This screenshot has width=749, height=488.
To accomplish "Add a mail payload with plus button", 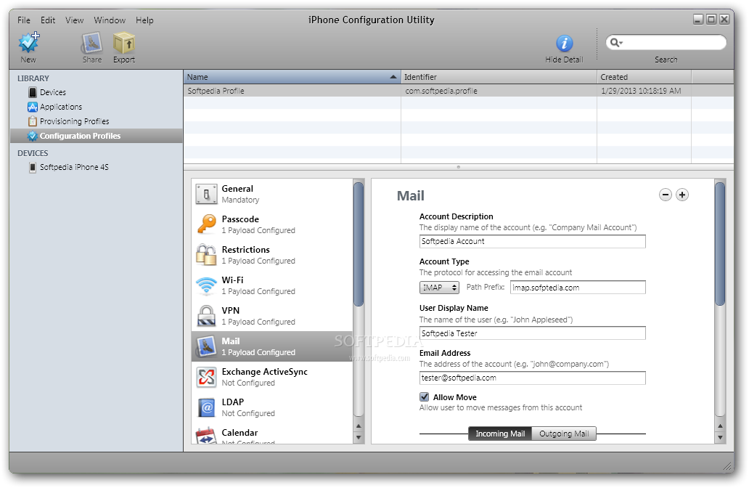I will coord(682,195).
